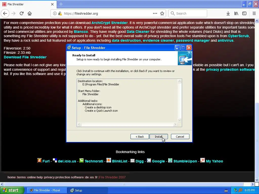Switch to German via footer de link

tap(87, 177)
